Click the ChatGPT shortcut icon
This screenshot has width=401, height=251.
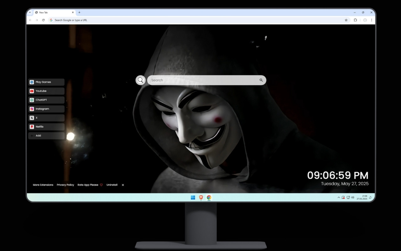pyautogui.click(x=32, y=100)
